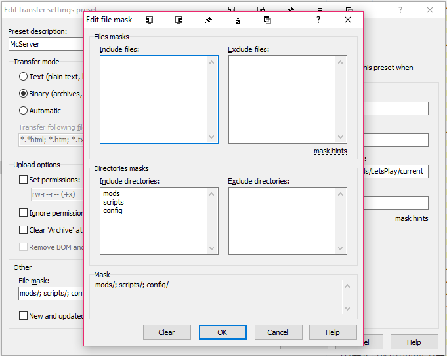Viewport: 447px width, 356px height.
Task: Enable the Set permissions checkbox
Action: pyautogui.click(x=24, y=179)
